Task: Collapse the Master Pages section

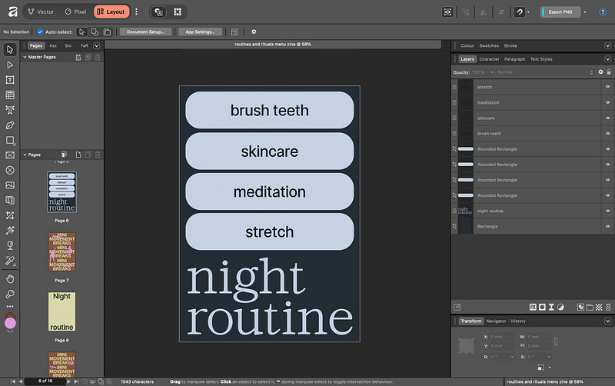Action: pyautogui.click(x=25, y=57)
